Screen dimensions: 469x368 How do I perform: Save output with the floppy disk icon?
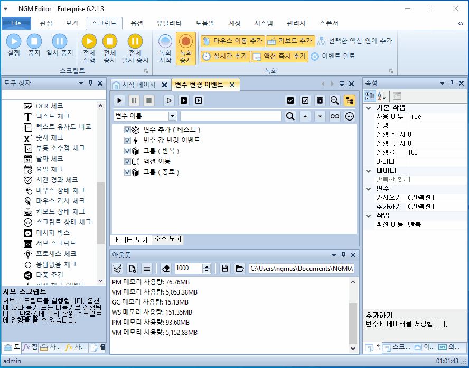pyautogui.click(x=225, y=269)
